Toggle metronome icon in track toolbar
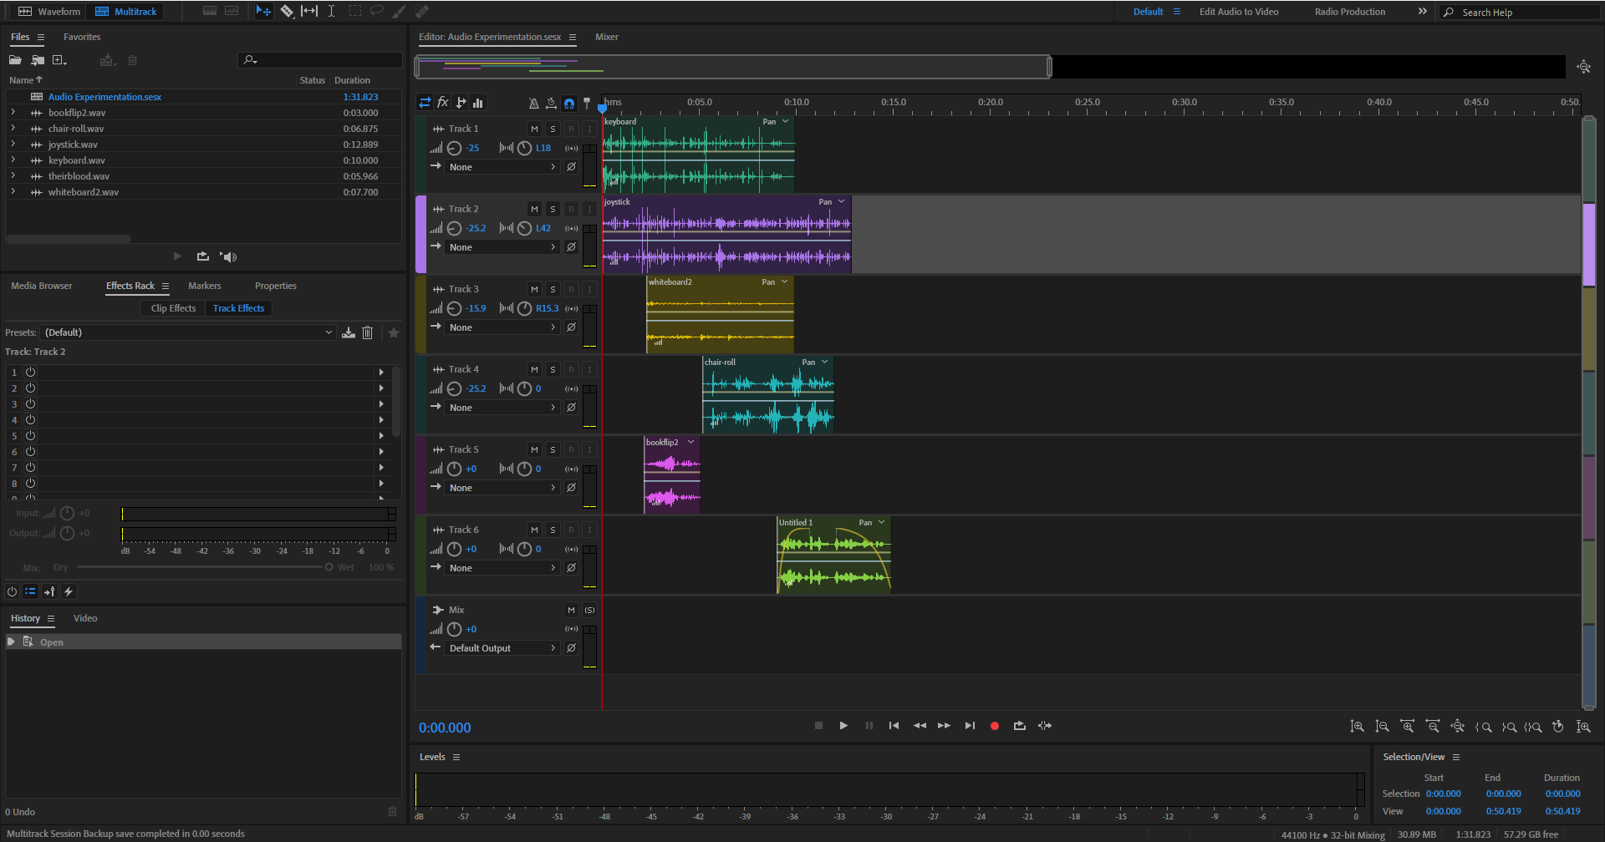This screenshot has height=842, width=1605. pos(533,103)
